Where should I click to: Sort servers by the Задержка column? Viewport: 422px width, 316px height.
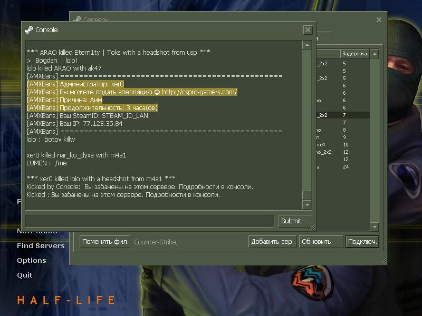point(355,54)
